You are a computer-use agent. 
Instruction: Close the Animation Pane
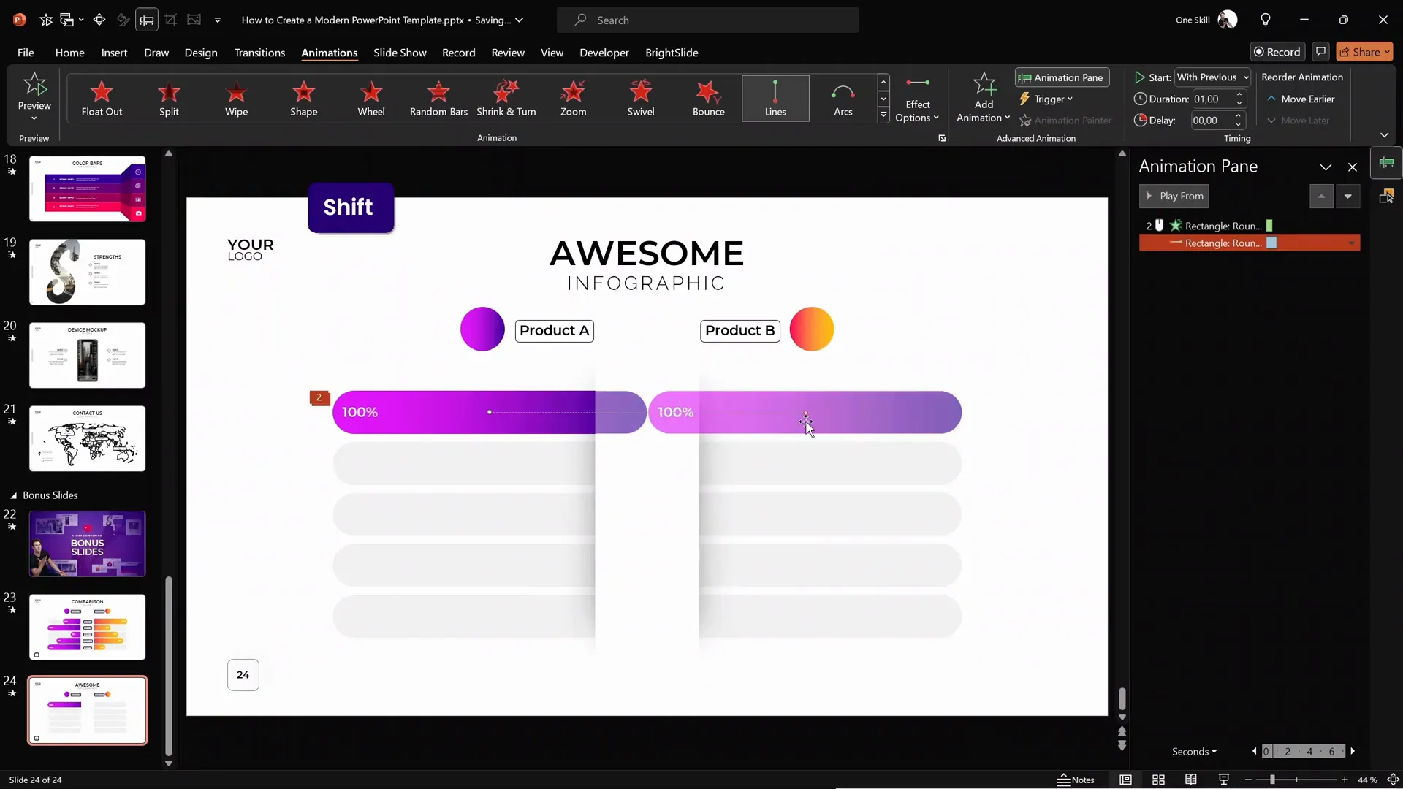point(1353,167)
